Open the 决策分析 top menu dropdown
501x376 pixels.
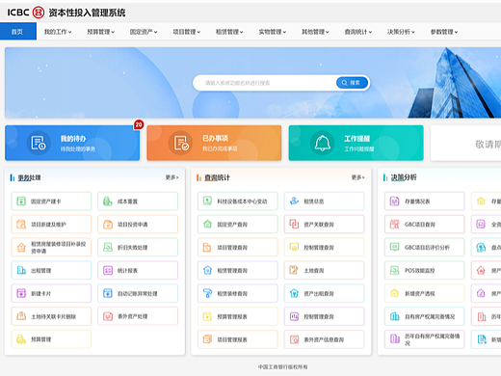[x=401, y=32]
